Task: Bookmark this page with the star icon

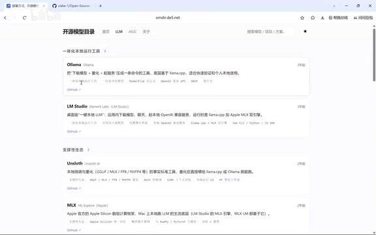Action: click(302, 18)
